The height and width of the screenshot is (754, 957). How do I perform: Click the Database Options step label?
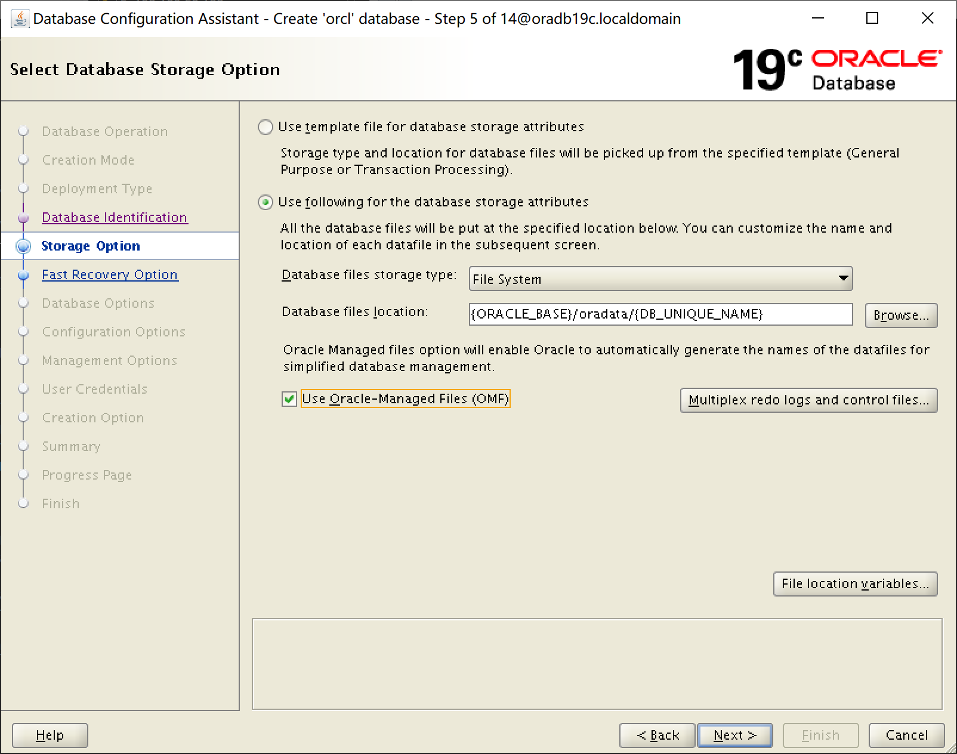(x=98, y=303)
